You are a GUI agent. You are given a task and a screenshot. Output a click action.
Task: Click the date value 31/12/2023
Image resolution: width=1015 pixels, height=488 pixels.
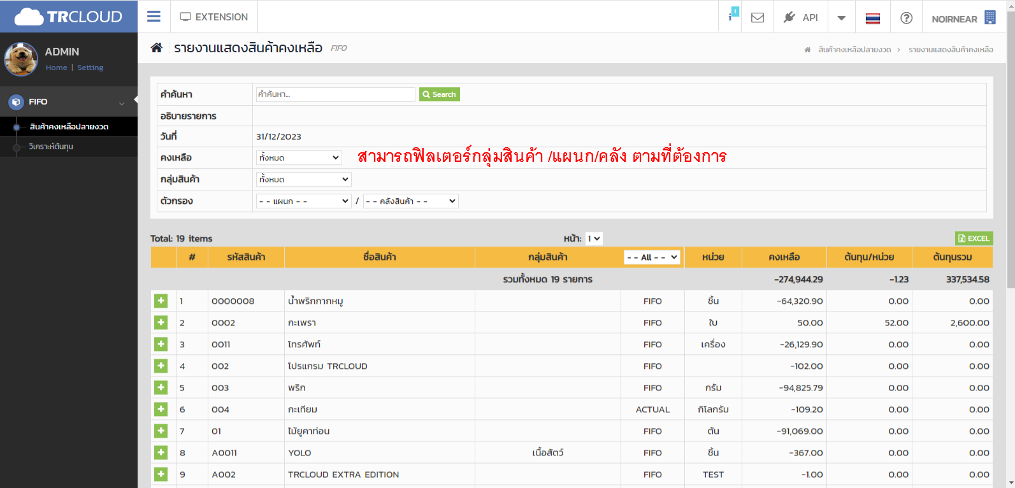[278, 136]
